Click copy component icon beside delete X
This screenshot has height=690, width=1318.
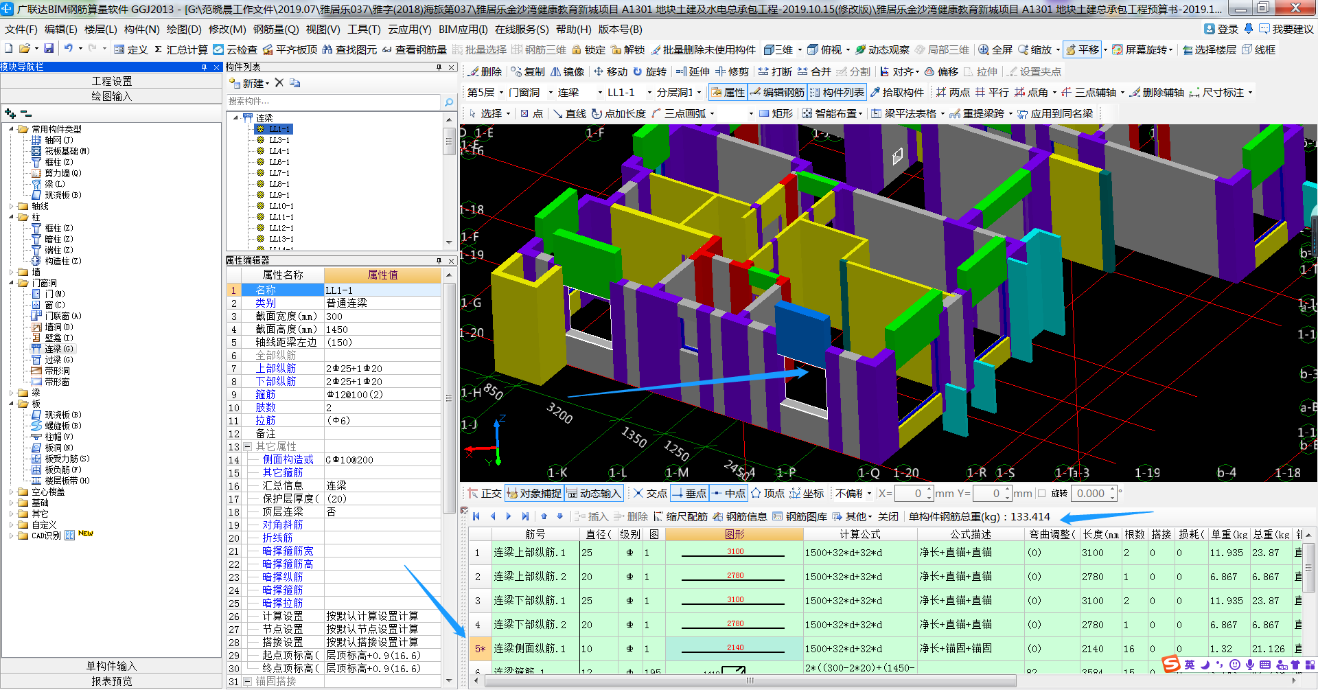tap(295, 82)
